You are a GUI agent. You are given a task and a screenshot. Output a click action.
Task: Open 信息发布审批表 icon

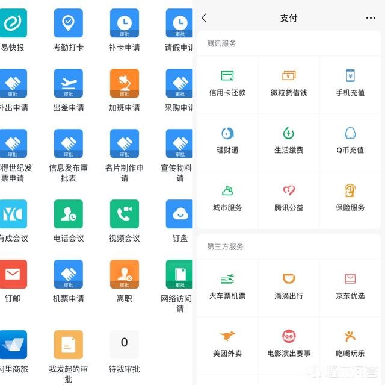[x=68, y=143]
